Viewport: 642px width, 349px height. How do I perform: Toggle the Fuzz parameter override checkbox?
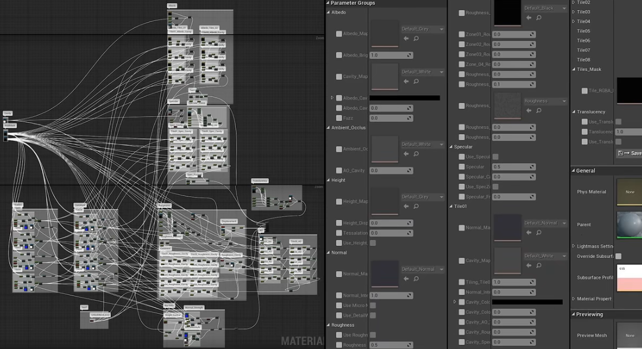click(339, 118)
